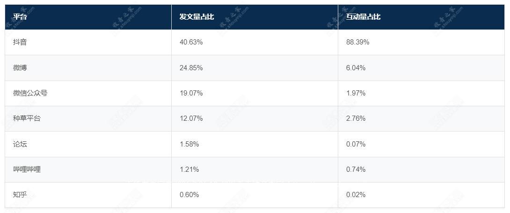This screenshot has width=510, height=213.
Task: Select the 抖音 platform cell
Action: coord(20,42)
